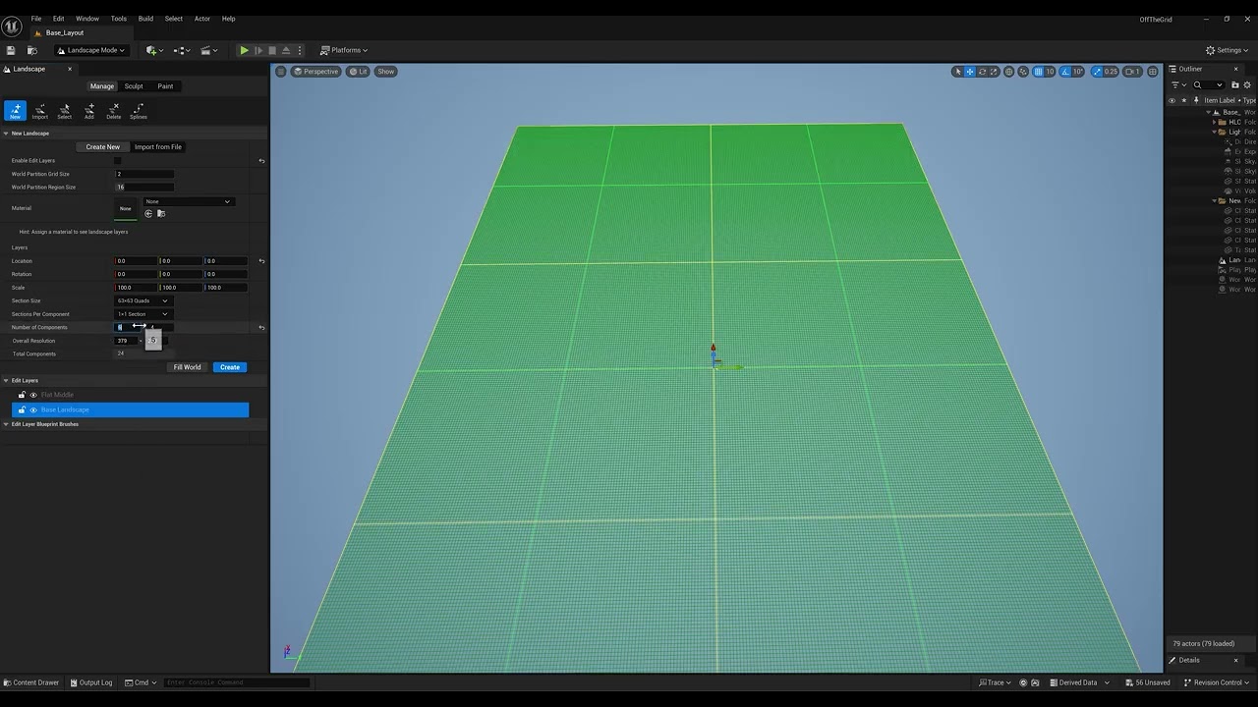Collapse the New Landscape section
Image resolution: width=1258 pixels, height=707 pixels.
(5, 134)
